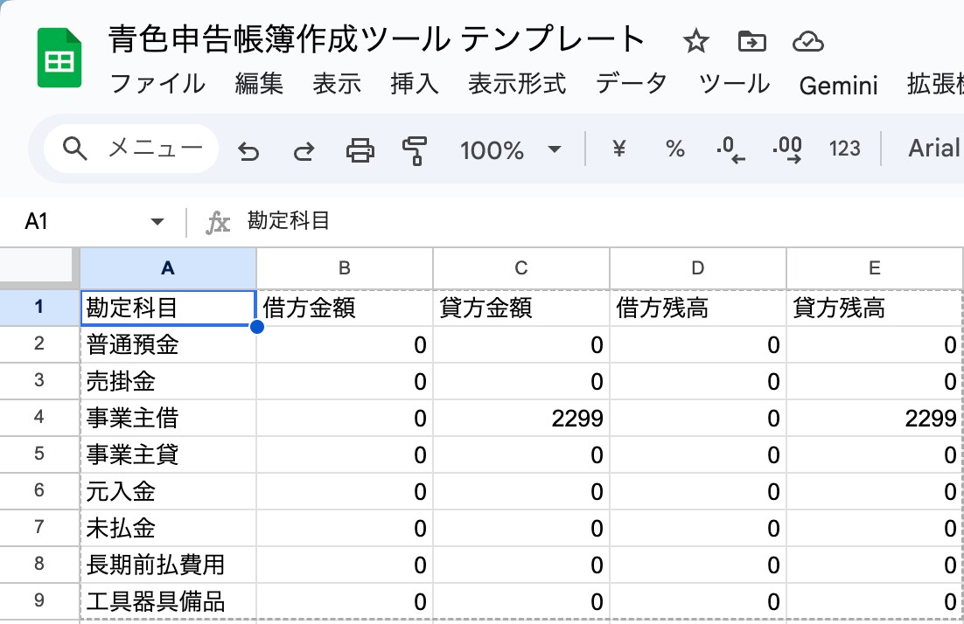Open the 表示 menu

point(337,84)
